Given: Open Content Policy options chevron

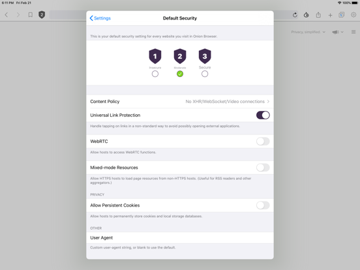Looking at the screenshot, I should click(268, 102).
